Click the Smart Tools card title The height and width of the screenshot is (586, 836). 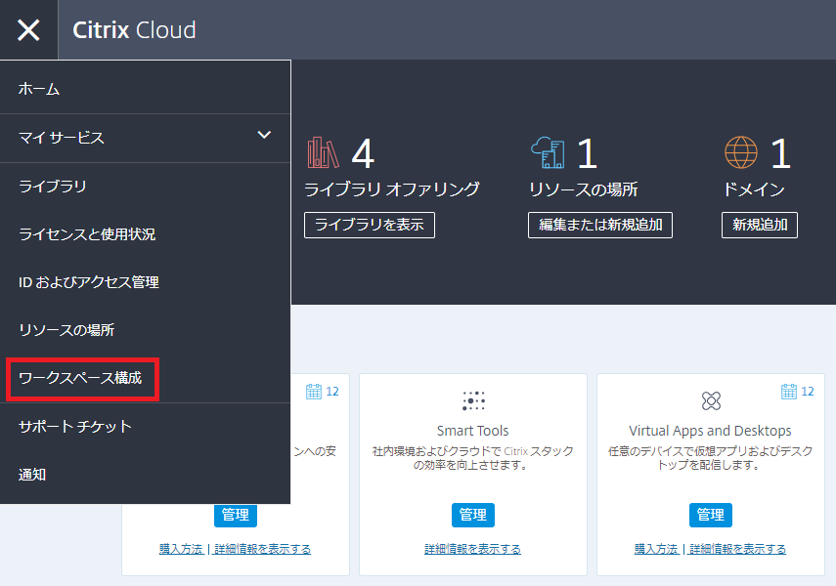click(473, 431)
